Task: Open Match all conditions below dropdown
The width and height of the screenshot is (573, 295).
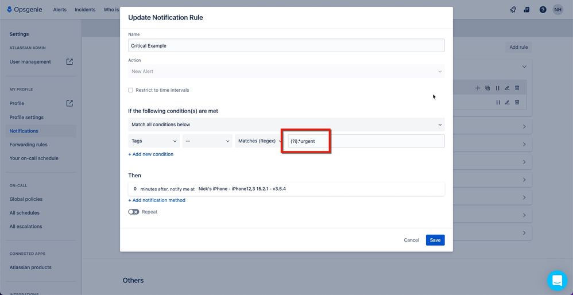Action: pos(286,125)
